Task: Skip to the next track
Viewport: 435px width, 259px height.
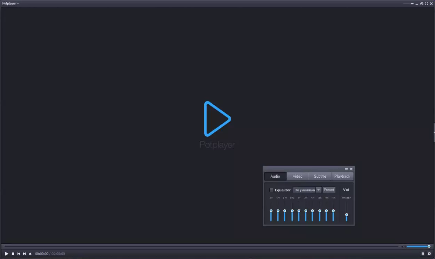Action: (x=24, y=254)
